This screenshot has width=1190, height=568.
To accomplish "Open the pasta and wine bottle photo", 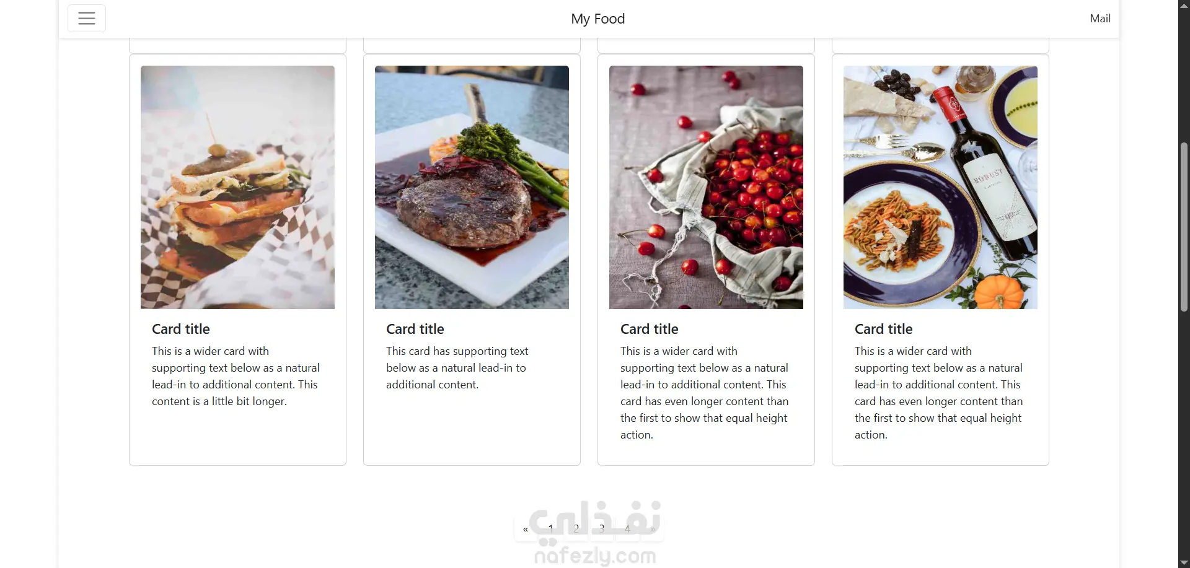I will (x=940, y=187).
